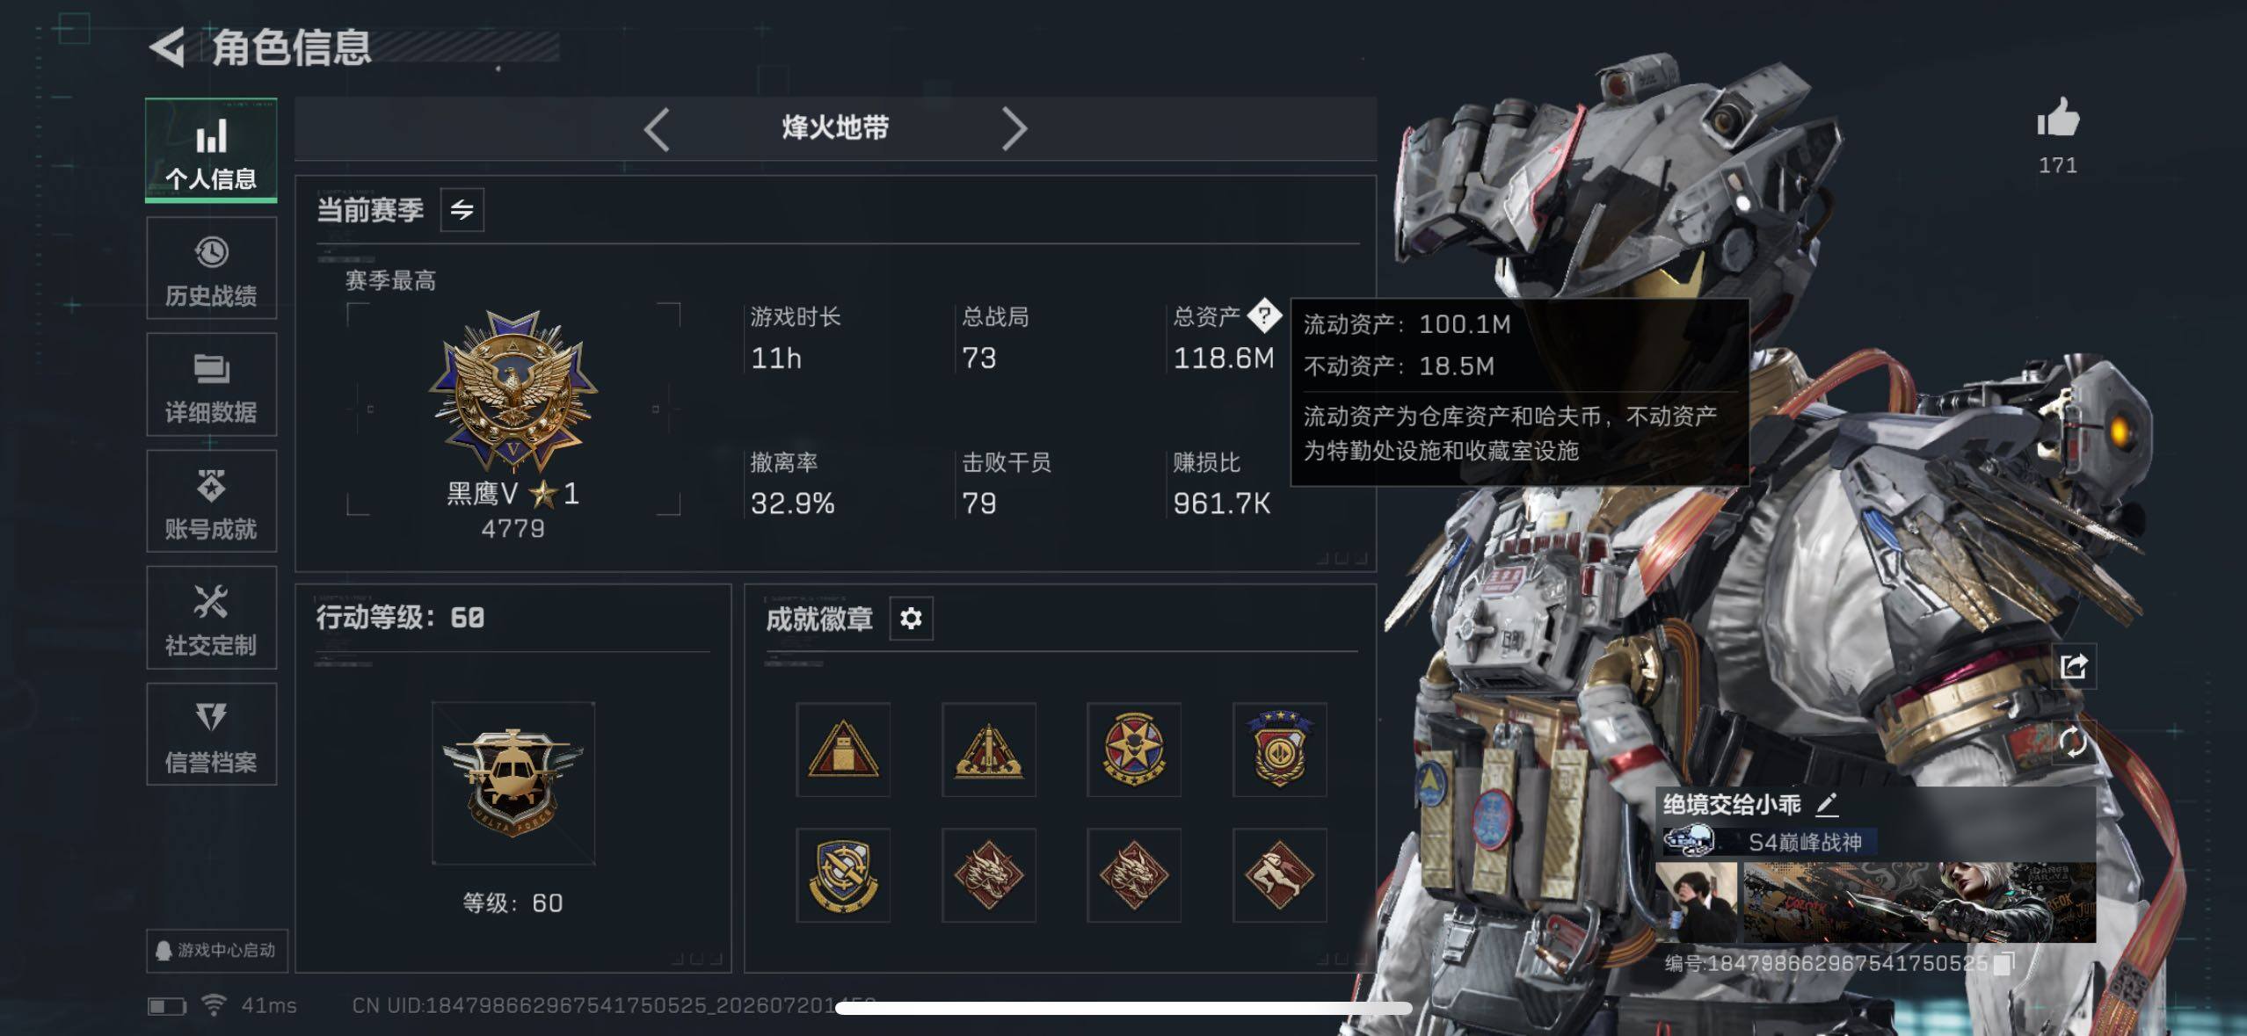Click the share icon beside the character
The width and height of the screenshot is (2247, 1036).
click(2074, 667)
